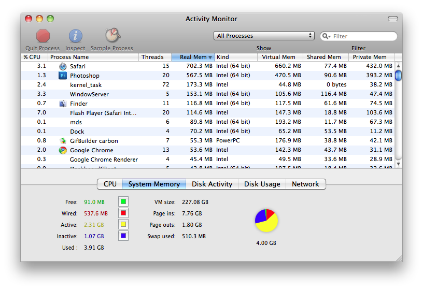This screenshot has width=423, height=290.
Task: Click Flash Player's 7.0 CPU percentage
Action: pyautogui.click(x=41, y=112)
